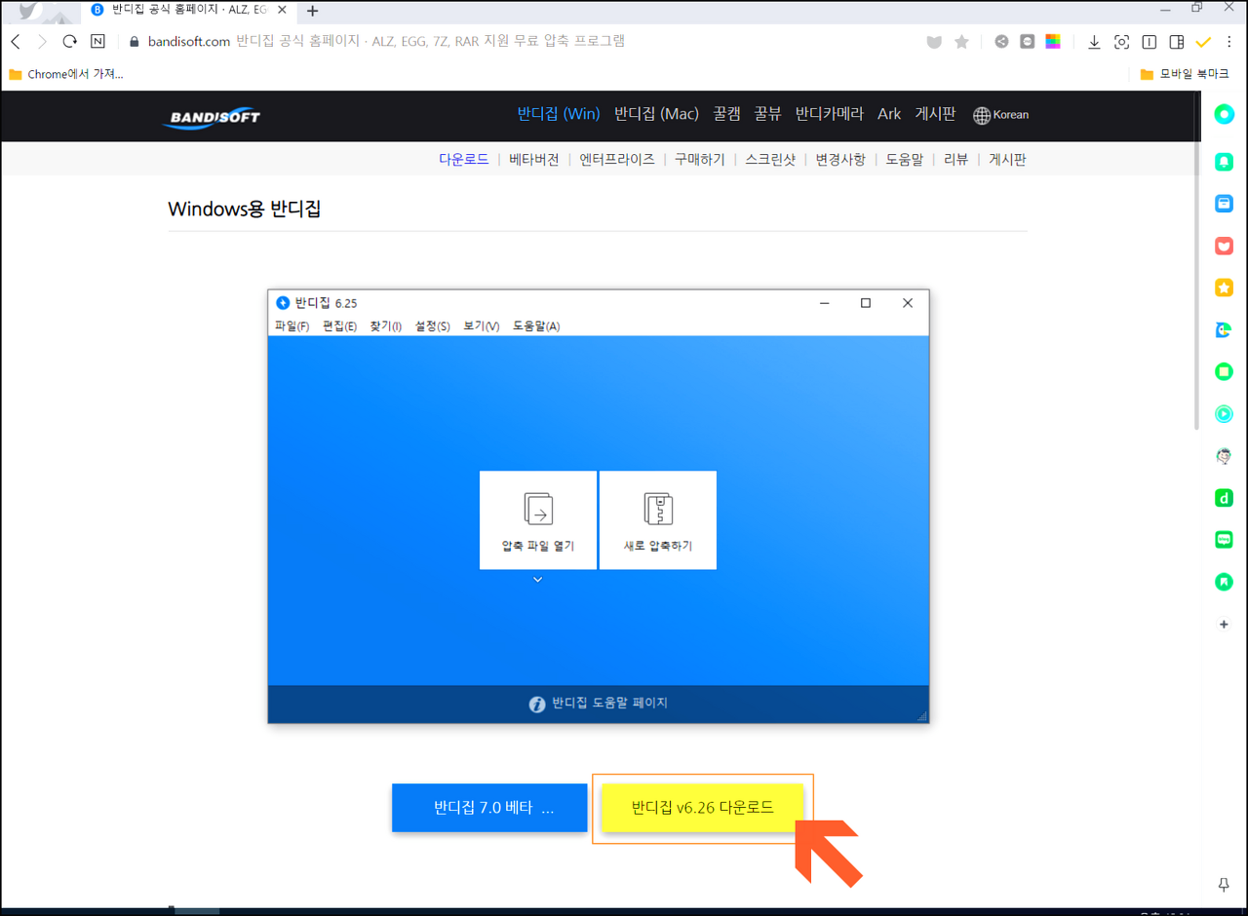The width and height of the screenshot is (1248, 916).
Task: Click the green circle icon topping the sidebar
Action: point(1224,114)
